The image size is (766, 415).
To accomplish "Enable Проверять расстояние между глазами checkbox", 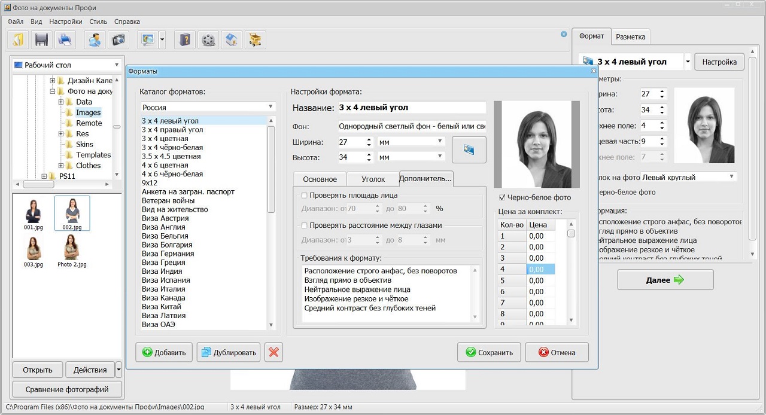I will click(305, 225).
